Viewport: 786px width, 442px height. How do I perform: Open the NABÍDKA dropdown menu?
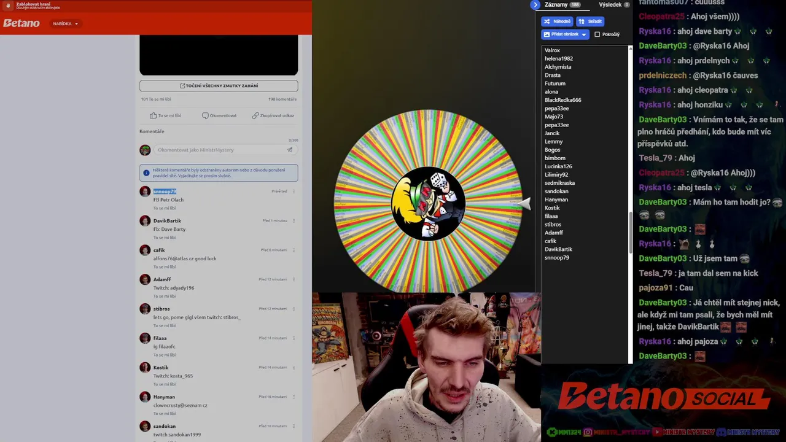(65, 23)
